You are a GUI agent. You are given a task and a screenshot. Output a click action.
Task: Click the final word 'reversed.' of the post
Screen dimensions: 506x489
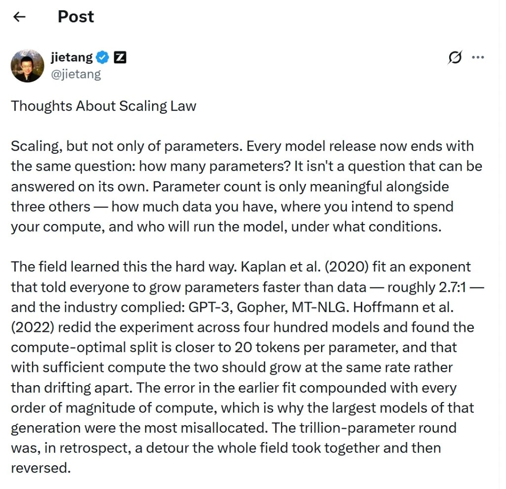pos(41,468)
